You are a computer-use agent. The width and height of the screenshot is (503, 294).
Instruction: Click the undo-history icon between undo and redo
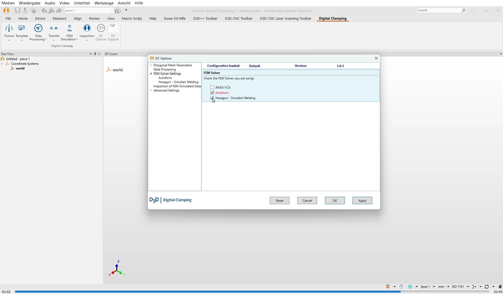[51, 11]
